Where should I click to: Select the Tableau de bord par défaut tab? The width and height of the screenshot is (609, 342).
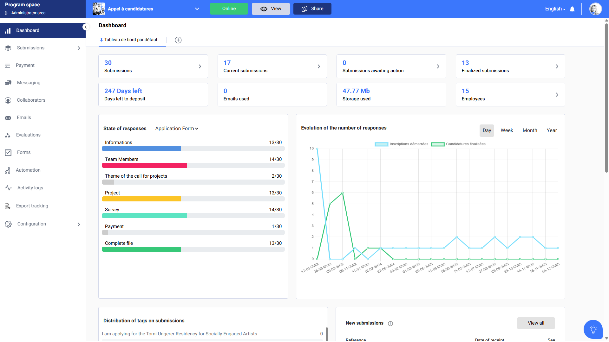131,40
